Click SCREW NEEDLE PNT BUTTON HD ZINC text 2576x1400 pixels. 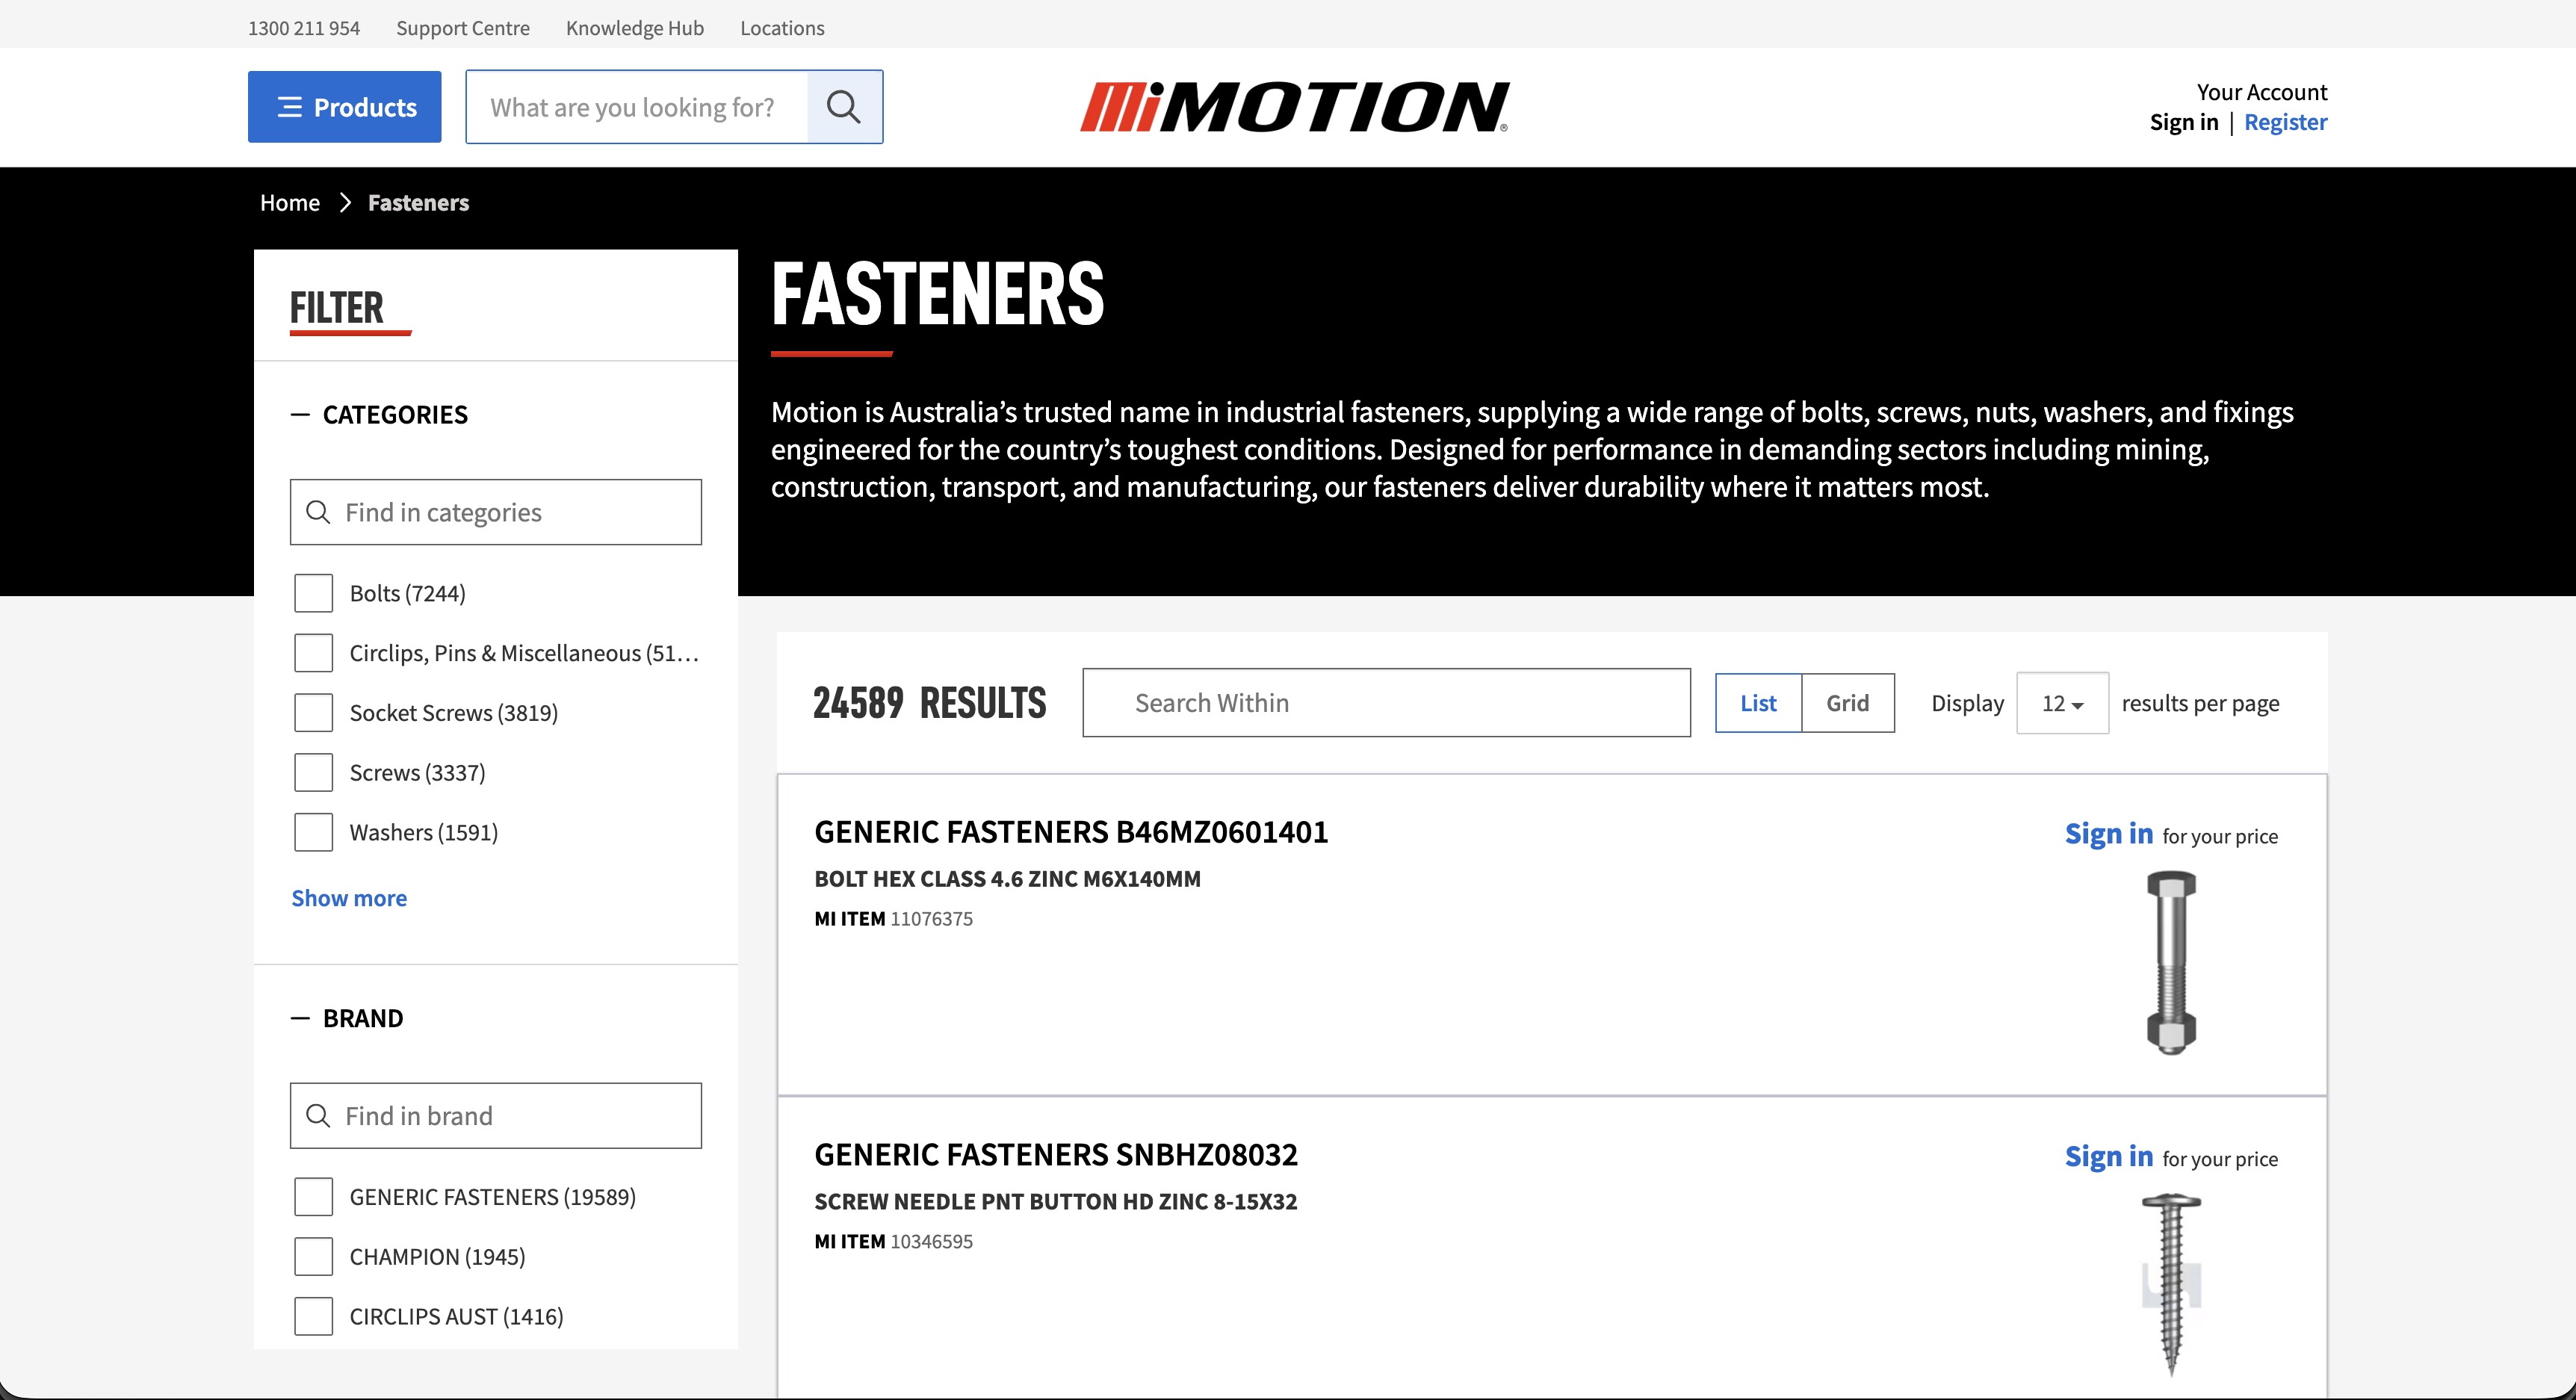point(1055,1202)
